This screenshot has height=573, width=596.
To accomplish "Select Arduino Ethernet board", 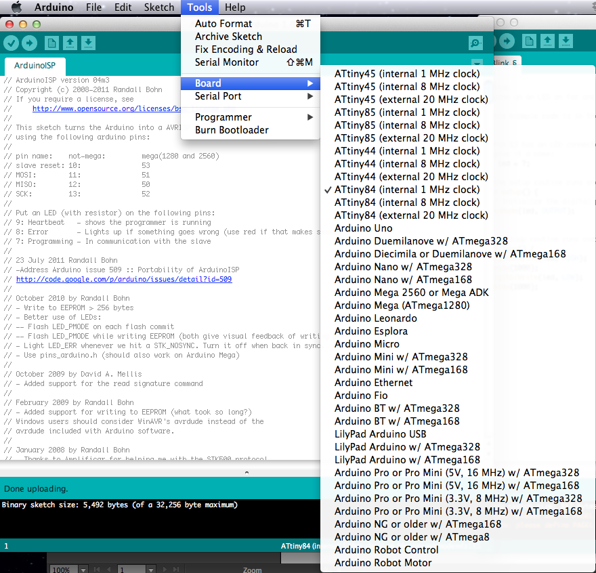I will pos(458,383).
